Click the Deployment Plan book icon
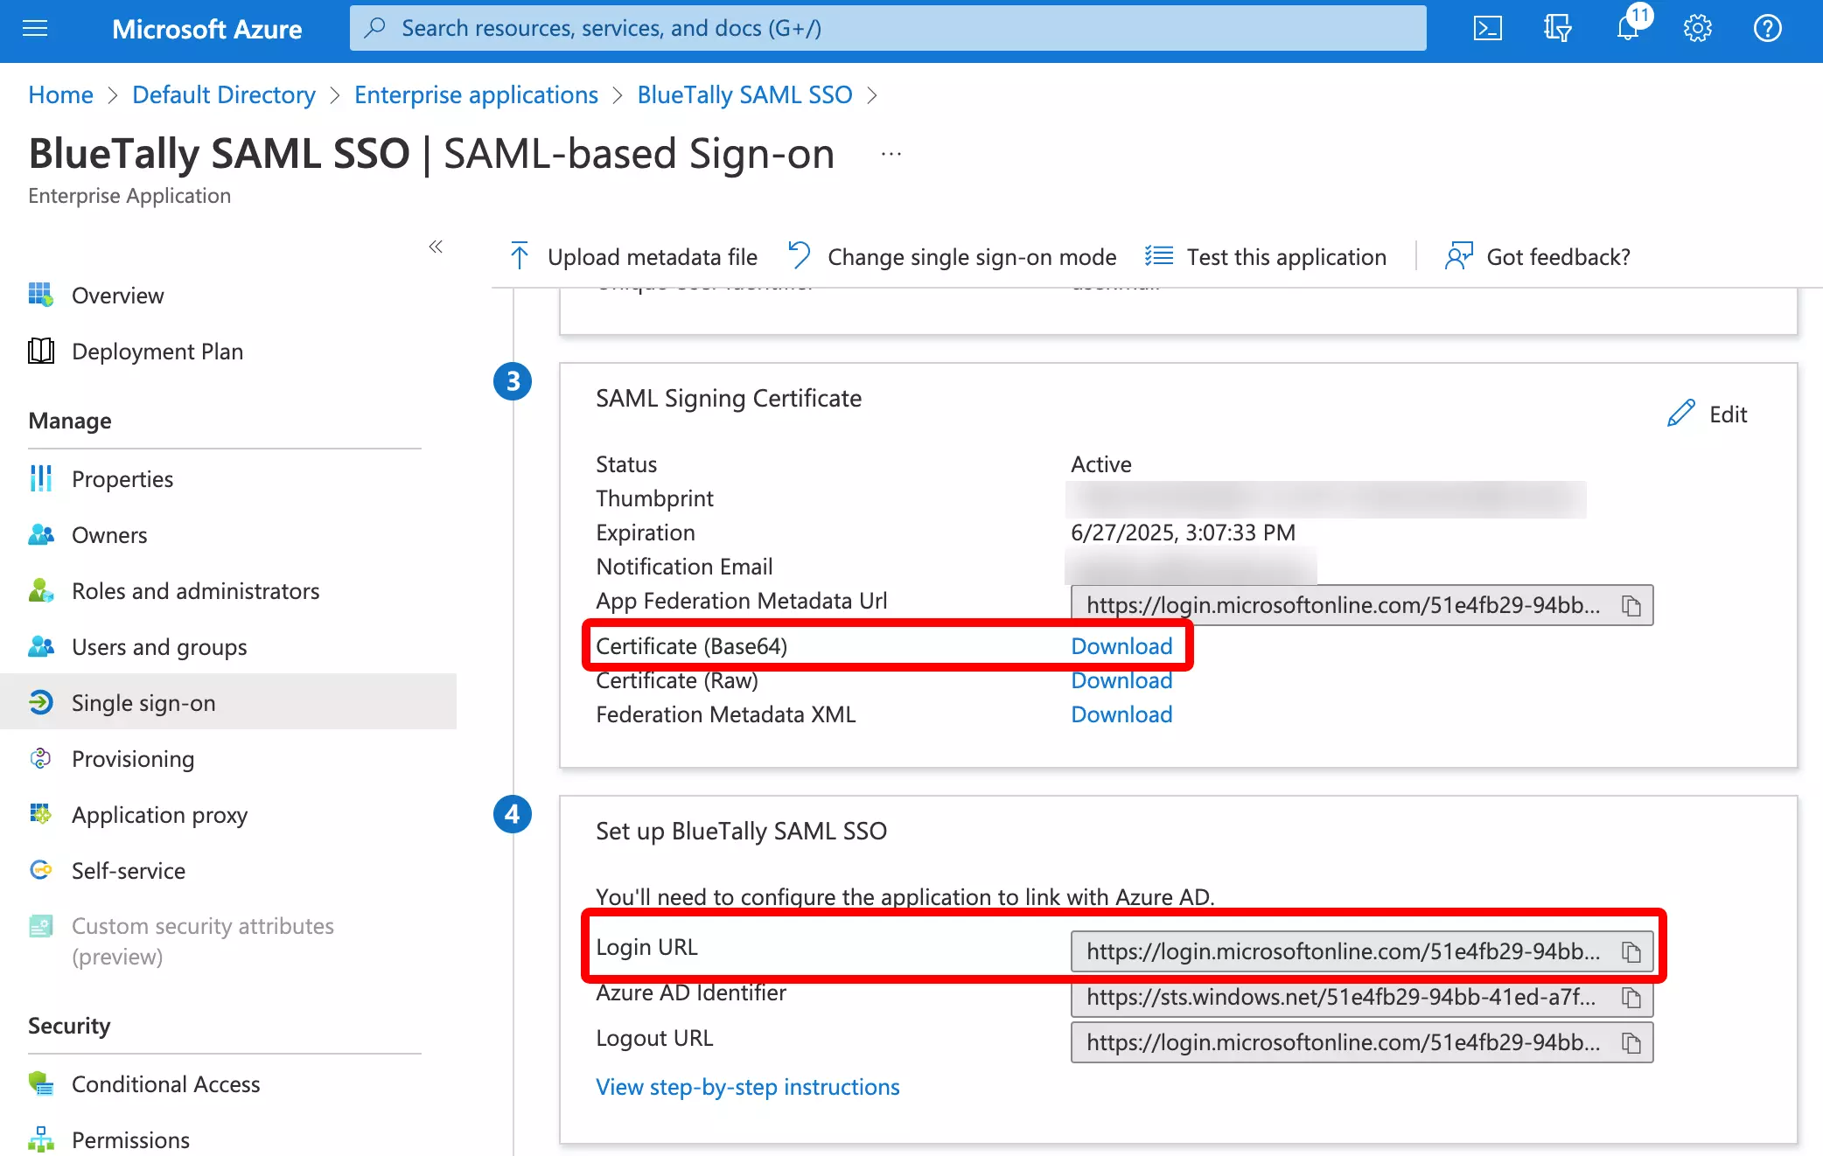The width and height of the screenshot is (1823, 1156). coord(41,352)
